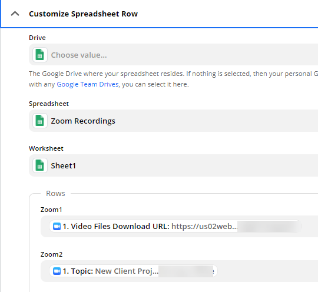The width and height of the screenshot is (318, 292).
Task: Open the Spreadsheet dropdown showing Zoom Recordings
Action: coord(173,121)
